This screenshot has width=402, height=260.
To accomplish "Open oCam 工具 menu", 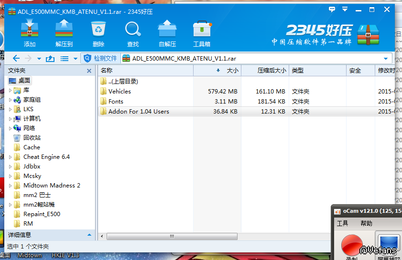I will coord(342,223).
